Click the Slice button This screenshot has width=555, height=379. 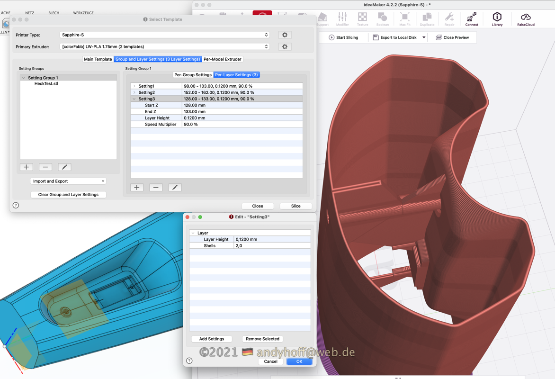(x=295, y=206)
